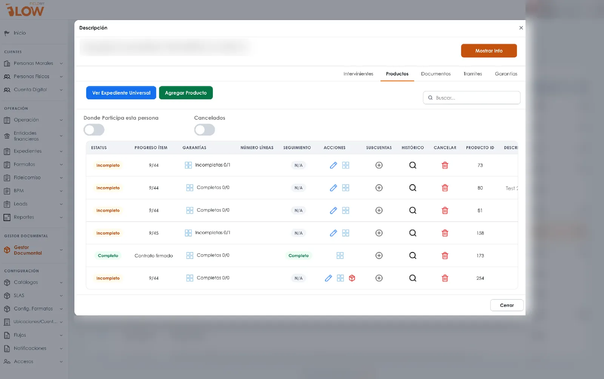Image resolution: width=604 pixels, height=379 pixels.
Task: Switch to the Intervinientes tab
Action: (x=358, y=74)
